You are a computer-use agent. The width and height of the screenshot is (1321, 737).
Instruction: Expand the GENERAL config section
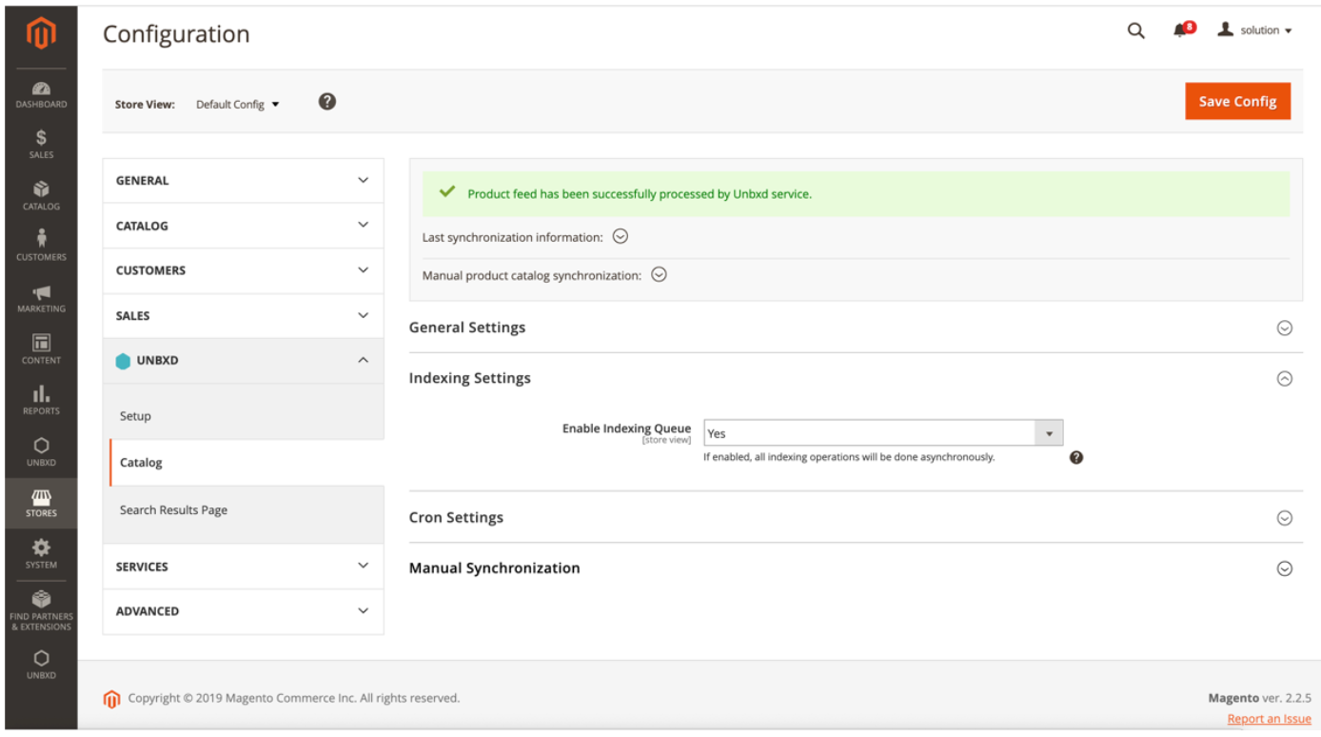point(243,180)
